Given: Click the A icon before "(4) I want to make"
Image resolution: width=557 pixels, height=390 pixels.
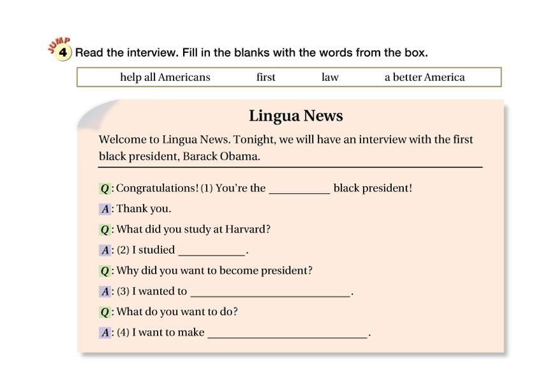Looking at the screenshot, I should point(105,333).
